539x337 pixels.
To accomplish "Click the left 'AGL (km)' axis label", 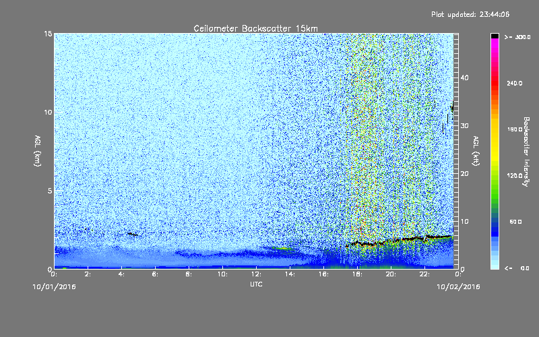I will (38, 150).
